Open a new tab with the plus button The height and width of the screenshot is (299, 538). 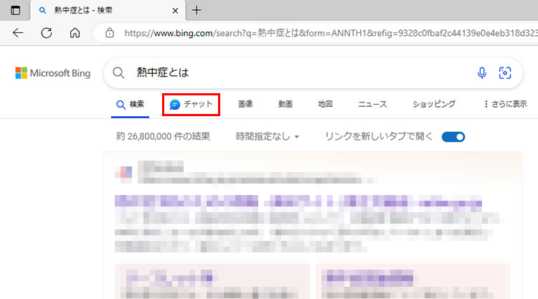pyautogui.click(x=197, y=10)
